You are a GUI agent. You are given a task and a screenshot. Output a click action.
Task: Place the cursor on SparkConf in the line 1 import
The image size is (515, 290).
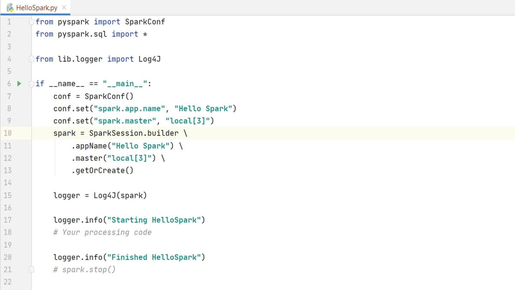[145, 22]
